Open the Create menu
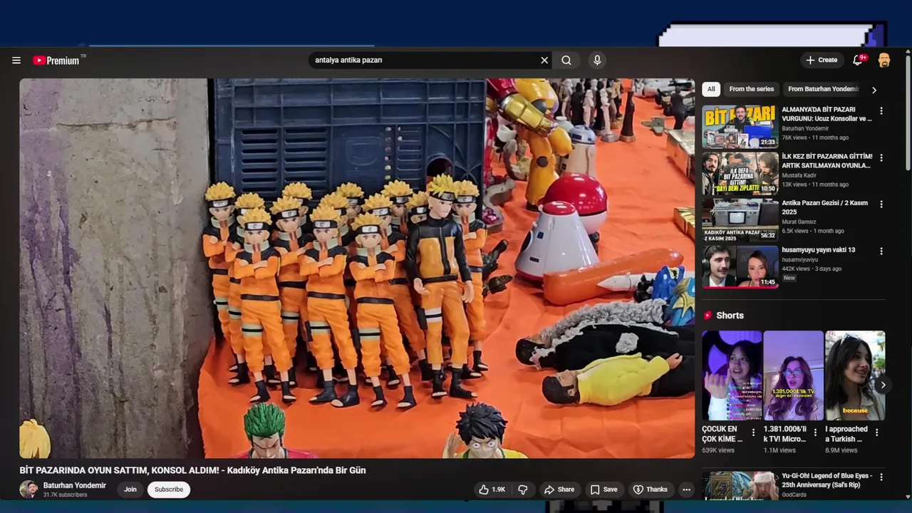This screenshot has width=912, height=513. point(822,61)
